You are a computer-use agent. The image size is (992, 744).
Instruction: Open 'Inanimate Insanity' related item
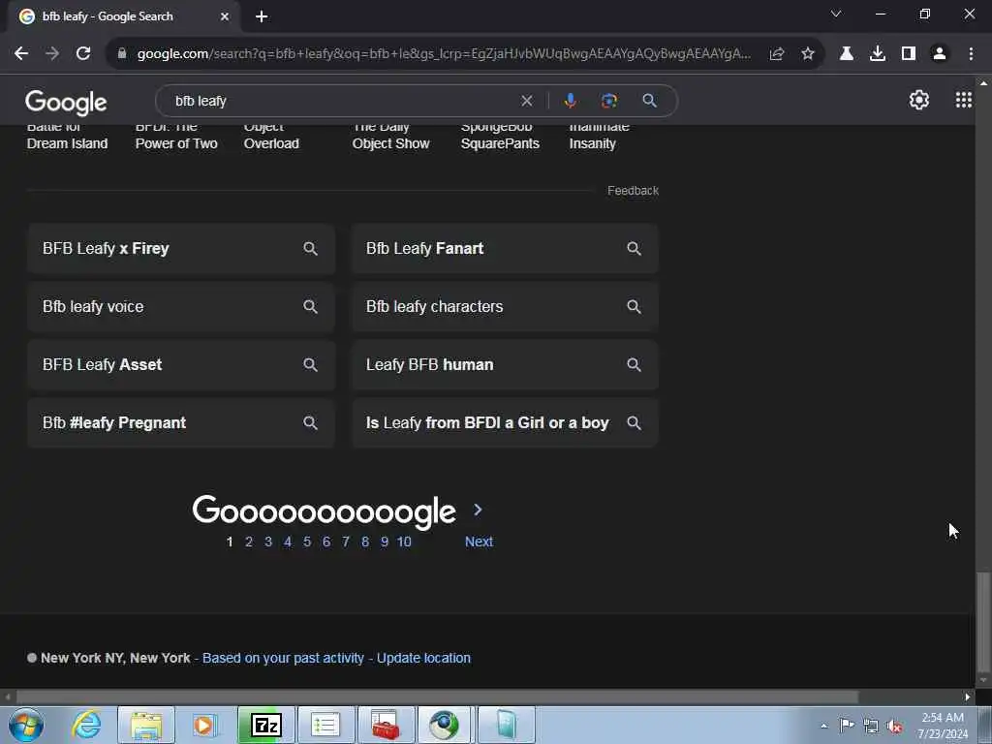[x=599, y=137]
